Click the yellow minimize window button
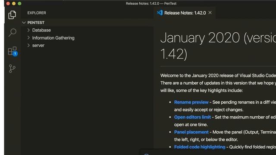The width and height of the screenshot is (276, 155). (x=14, y=3)
